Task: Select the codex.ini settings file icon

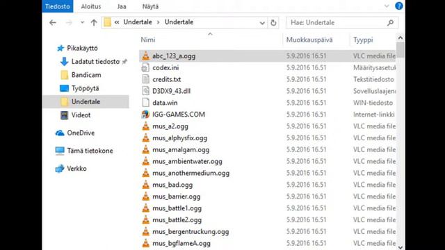Action: point(145,67)
